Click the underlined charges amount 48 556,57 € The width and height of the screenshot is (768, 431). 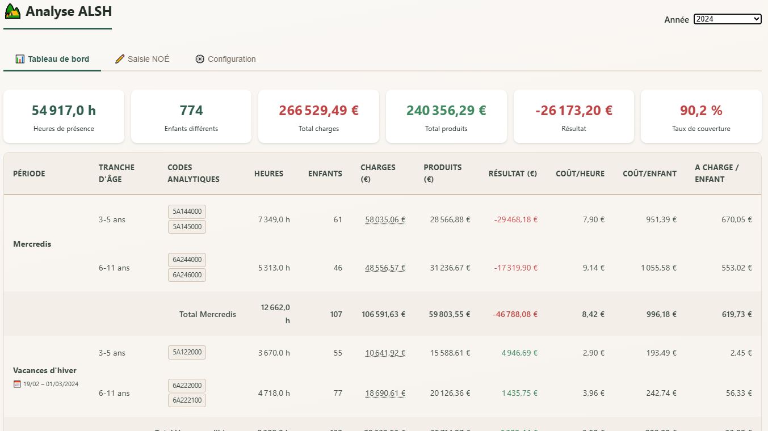pyautogui.click(x=385, y=268)
